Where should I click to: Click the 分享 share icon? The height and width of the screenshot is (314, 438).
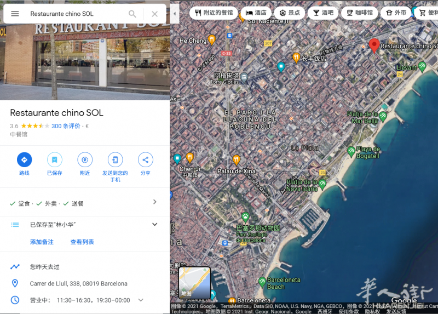[145, 159]
